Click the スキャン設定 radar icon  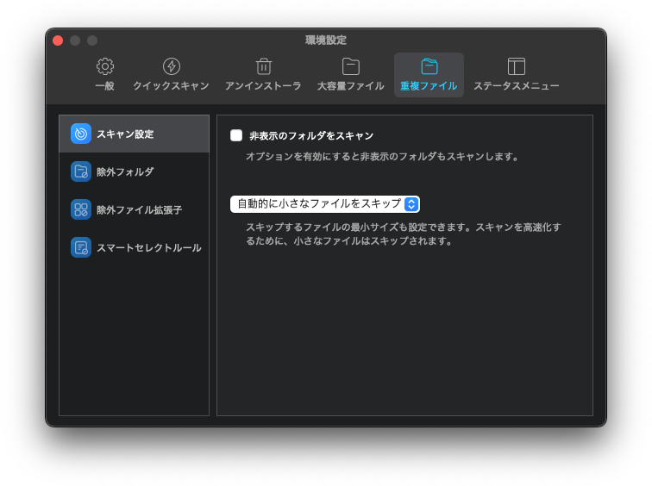point(81,134)
